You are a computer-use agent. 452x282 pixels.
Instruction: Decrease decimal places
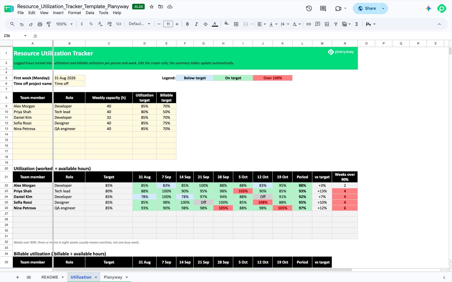[x=100, y=24]
